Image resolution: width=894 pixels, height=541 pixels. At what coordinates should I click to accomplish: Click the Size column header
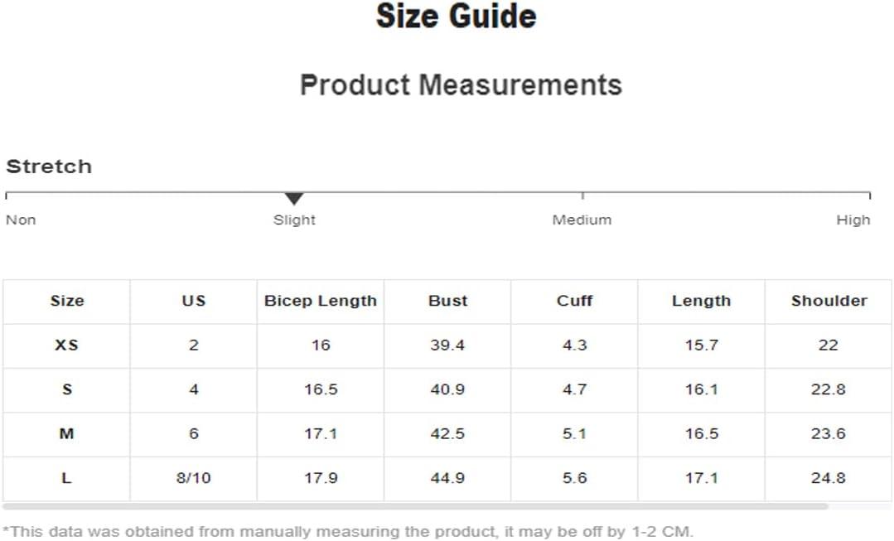pyautogui.click(x=67, y=301)
